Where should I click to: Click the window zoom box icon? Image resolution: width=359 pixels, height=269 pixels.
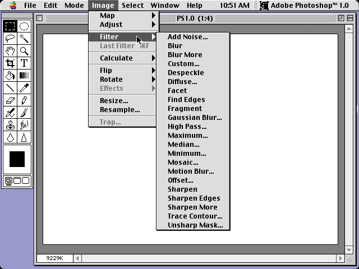[341, 18]
